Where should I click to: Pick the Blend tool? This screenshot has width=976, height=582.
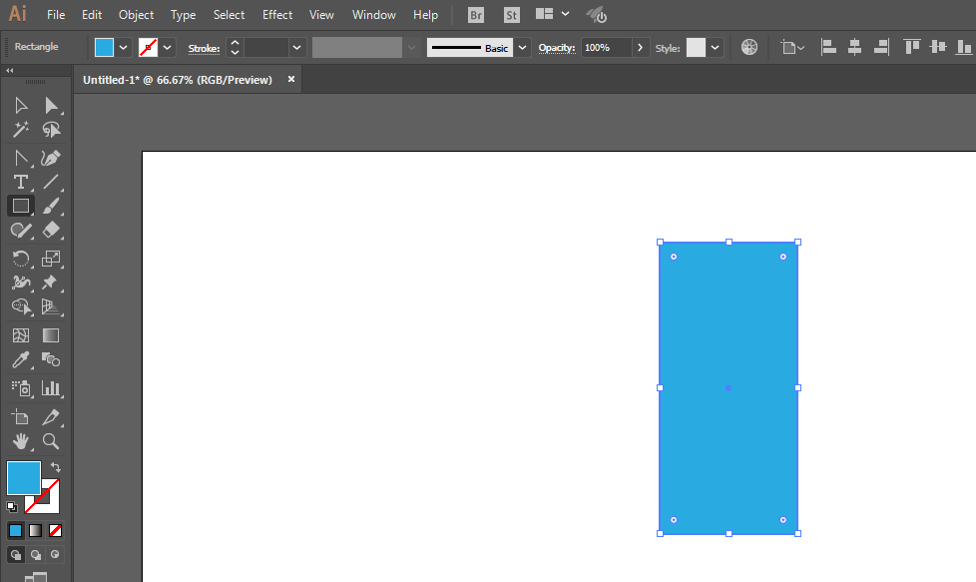51,359
